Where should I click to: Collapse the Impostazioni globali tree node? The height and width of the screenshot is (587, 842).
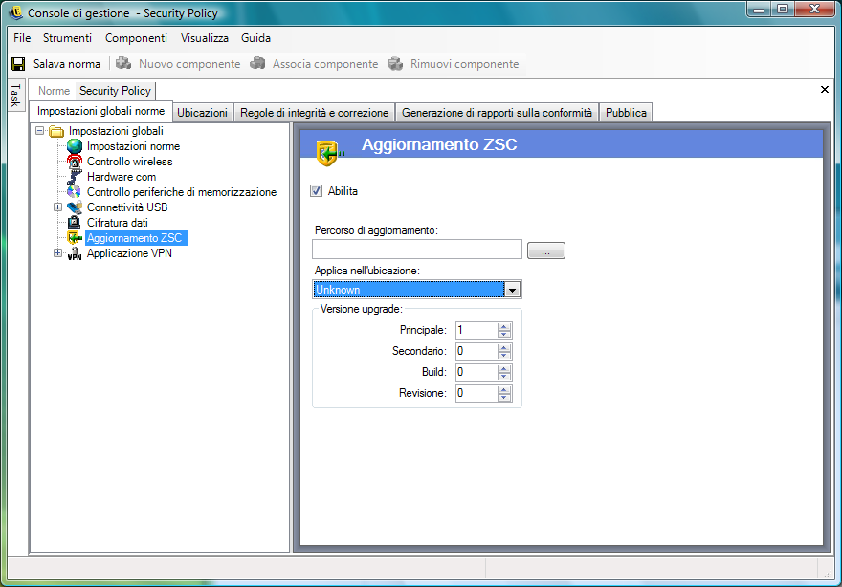coord(40,130)
